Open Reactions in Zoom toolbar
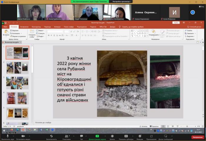Image resolution: width=206 pixels, height=141 pixels. [x=139, y=136]
